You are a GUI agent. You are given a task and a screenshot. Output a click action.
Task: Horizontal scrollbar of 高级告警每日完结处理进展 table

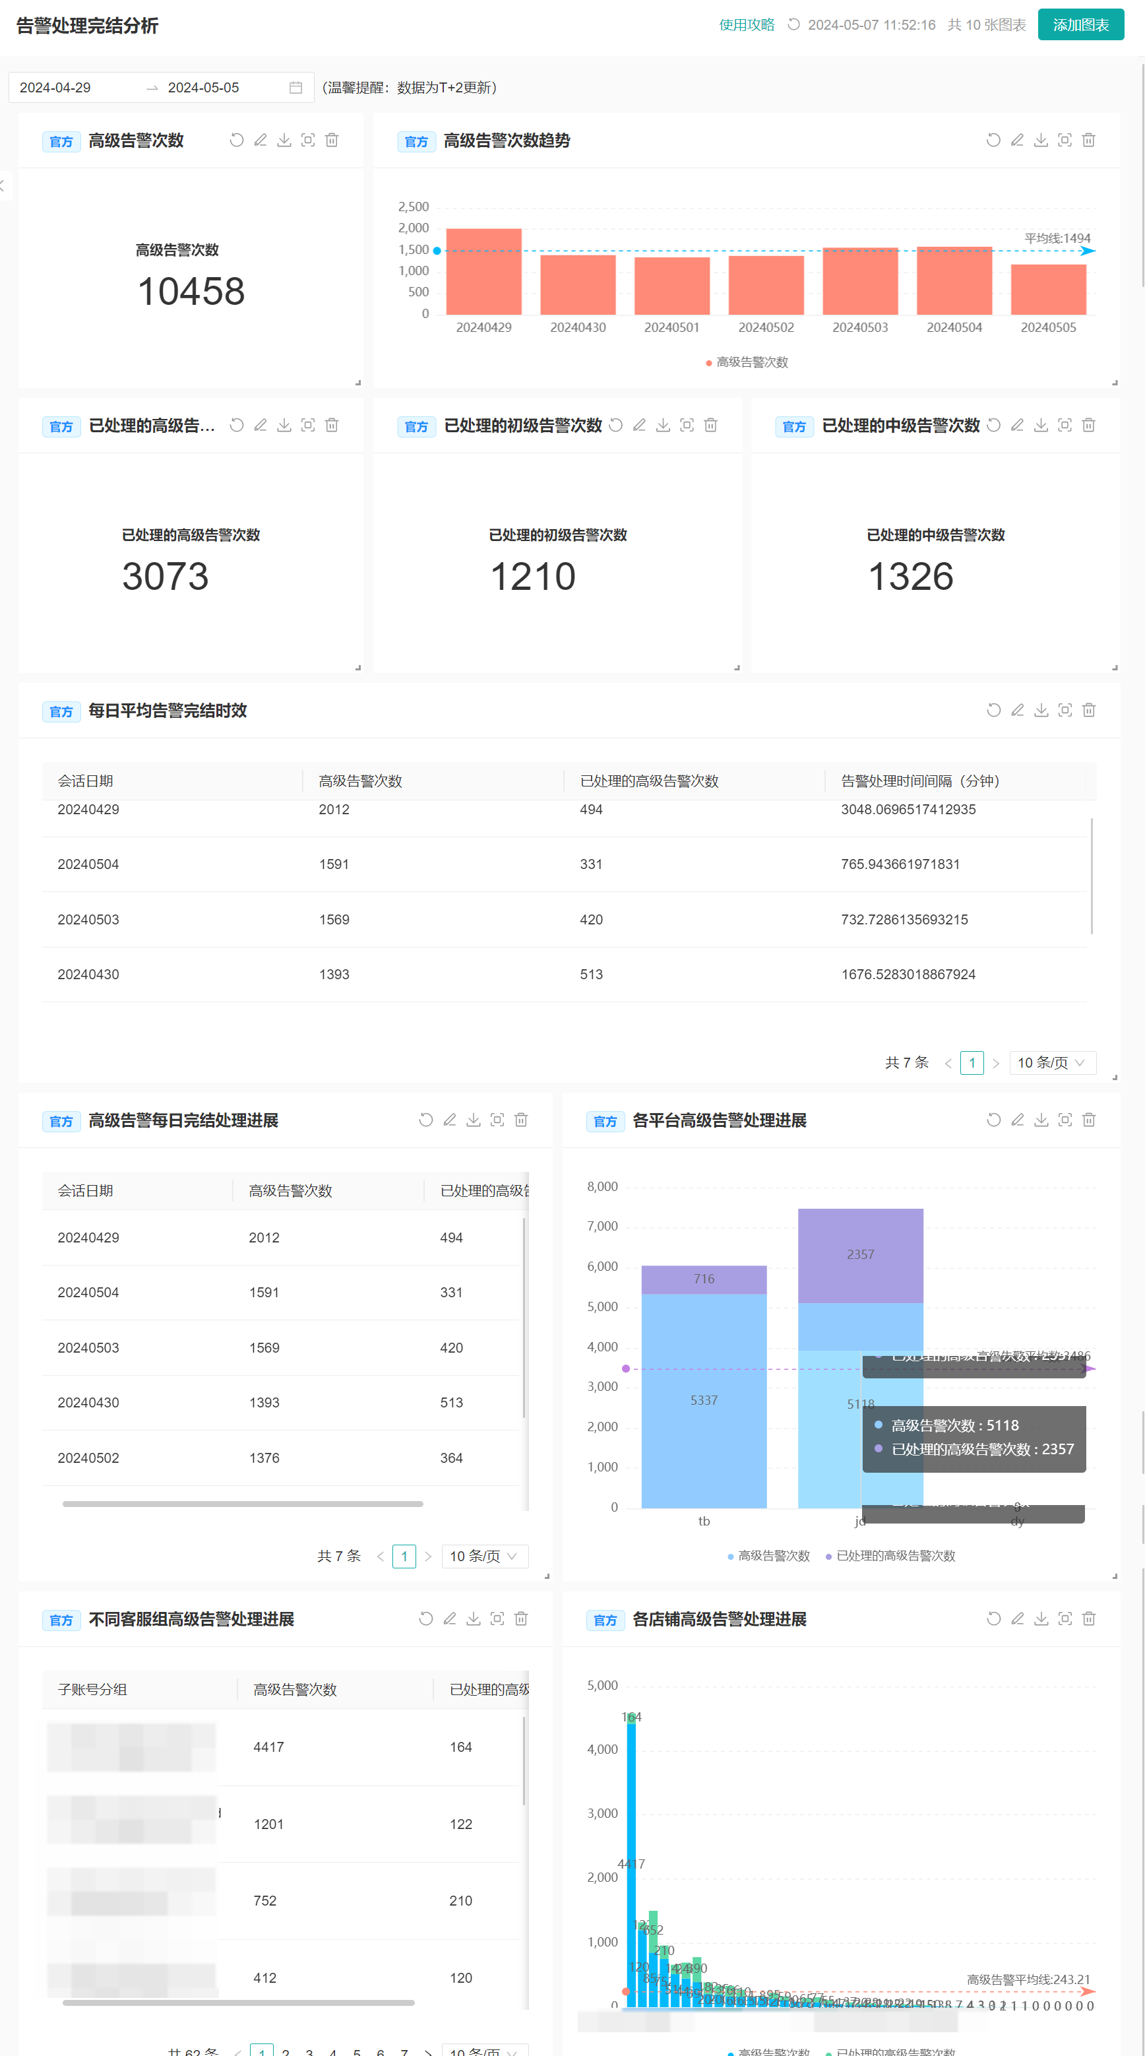243,1504
